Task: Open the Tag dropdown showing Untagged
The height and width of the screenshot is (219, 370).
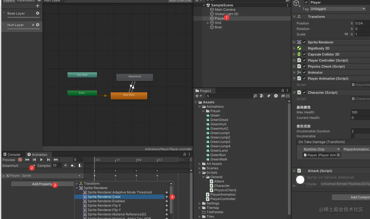Action: point(338,9)
